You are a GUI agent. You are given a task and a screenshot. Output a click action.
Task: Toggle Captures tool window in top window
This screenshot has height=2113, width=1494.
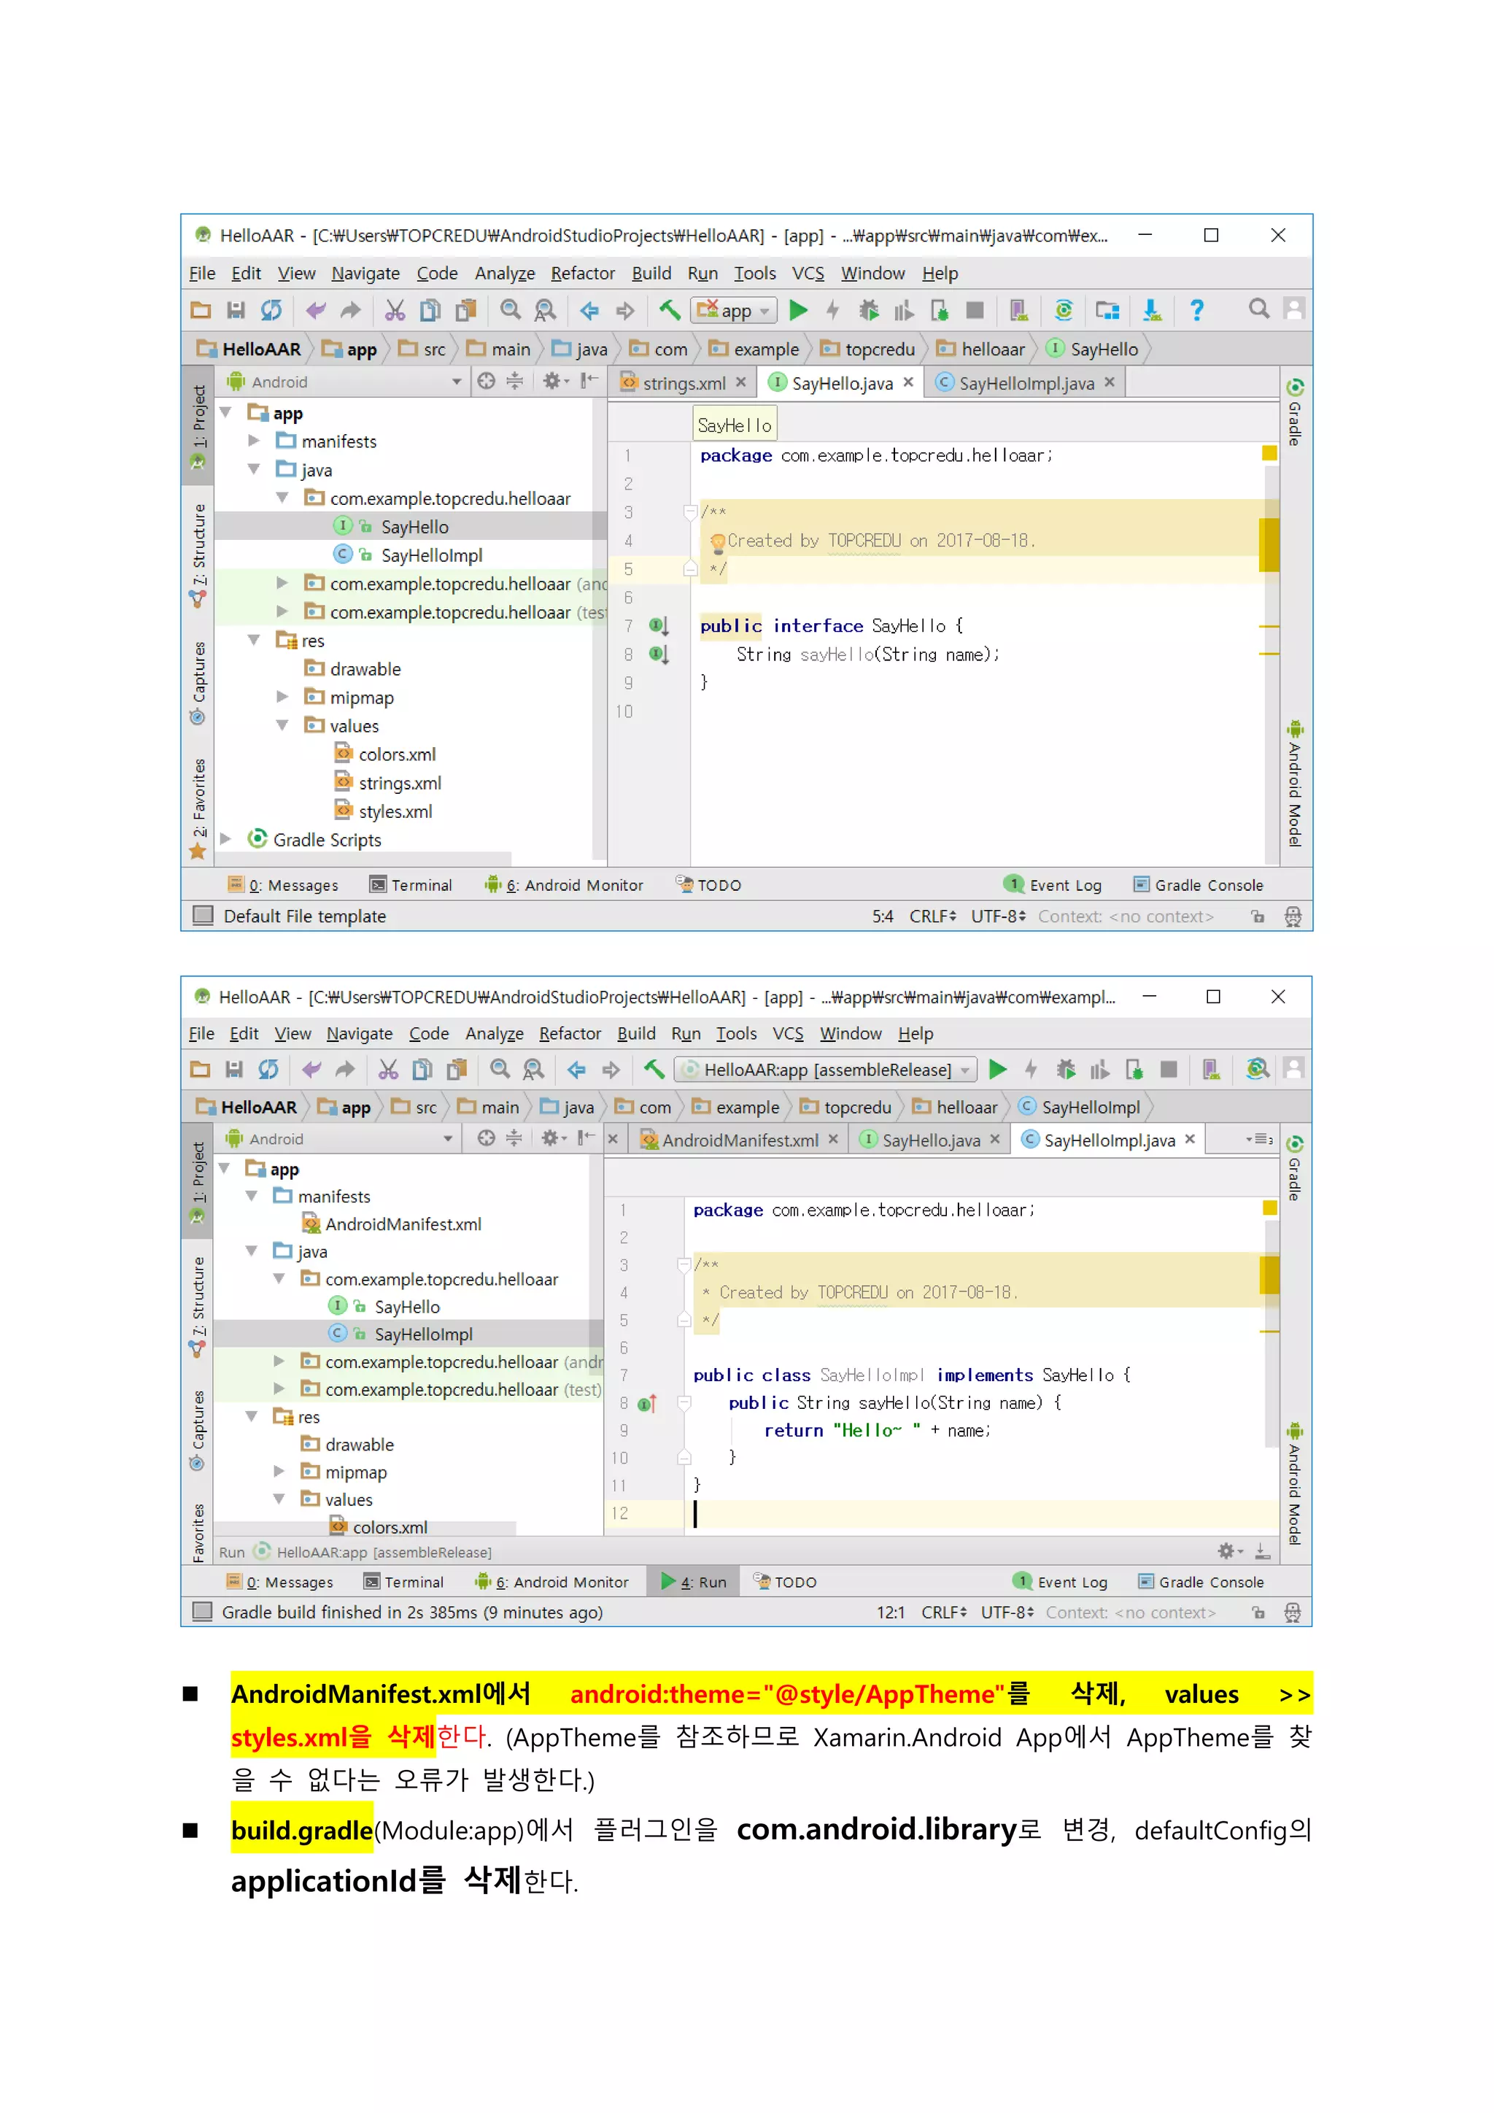(198, 683)
